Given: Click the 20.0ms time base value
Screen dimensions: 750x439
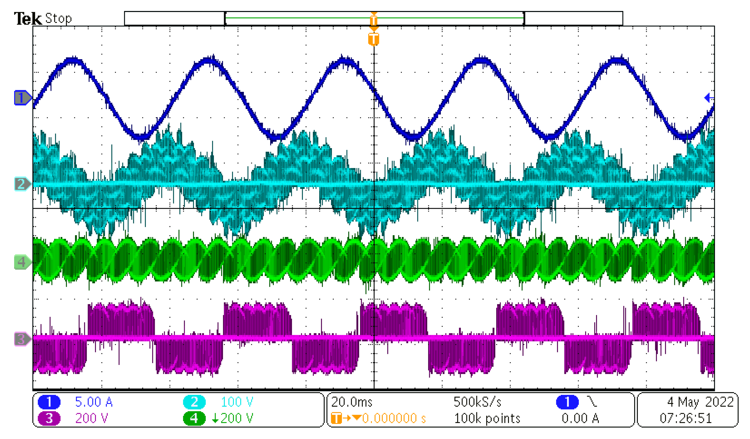Looking at the screenshot, I should pyautogui.click(x=352, y=402).
